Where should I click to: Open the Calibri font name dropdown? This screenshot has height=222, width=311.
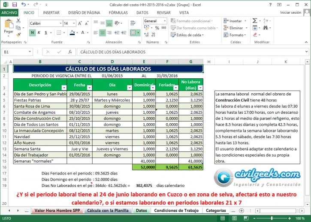tap(60, 24)
